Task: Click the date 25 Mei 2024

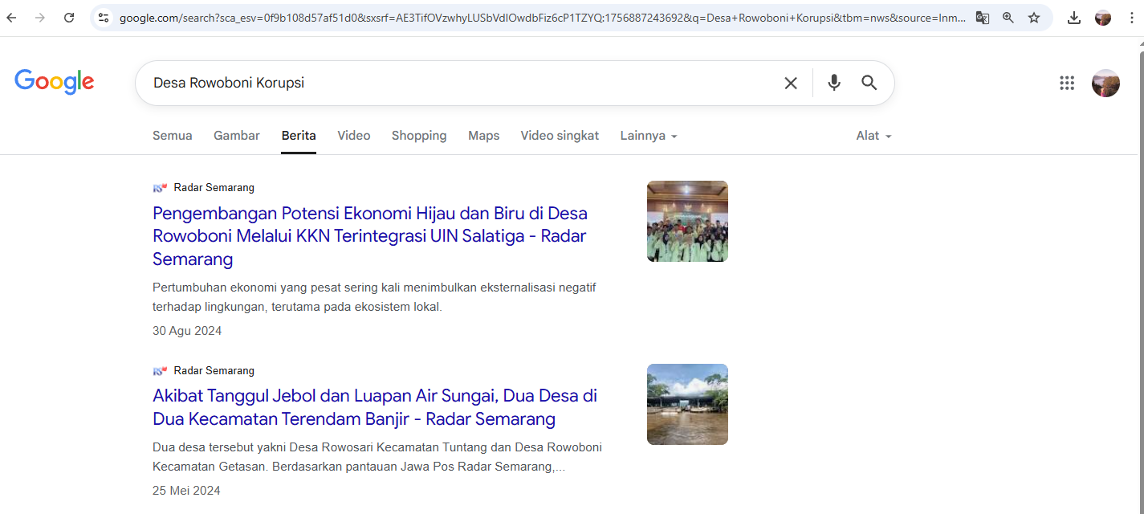Action: point(186,491)
